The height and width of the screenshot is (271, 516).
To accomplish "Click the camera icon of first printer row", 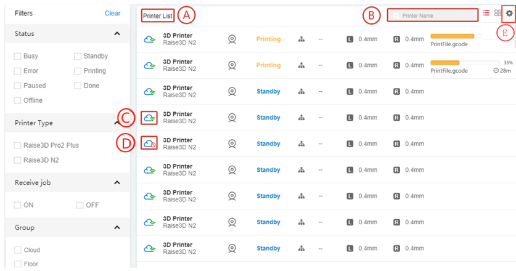I will pos(232,39).
